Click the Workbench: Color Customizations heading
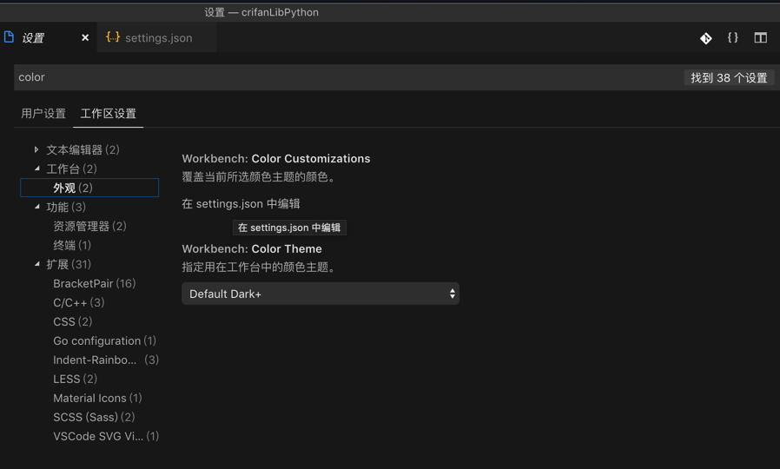 click(x=276, y=159)
